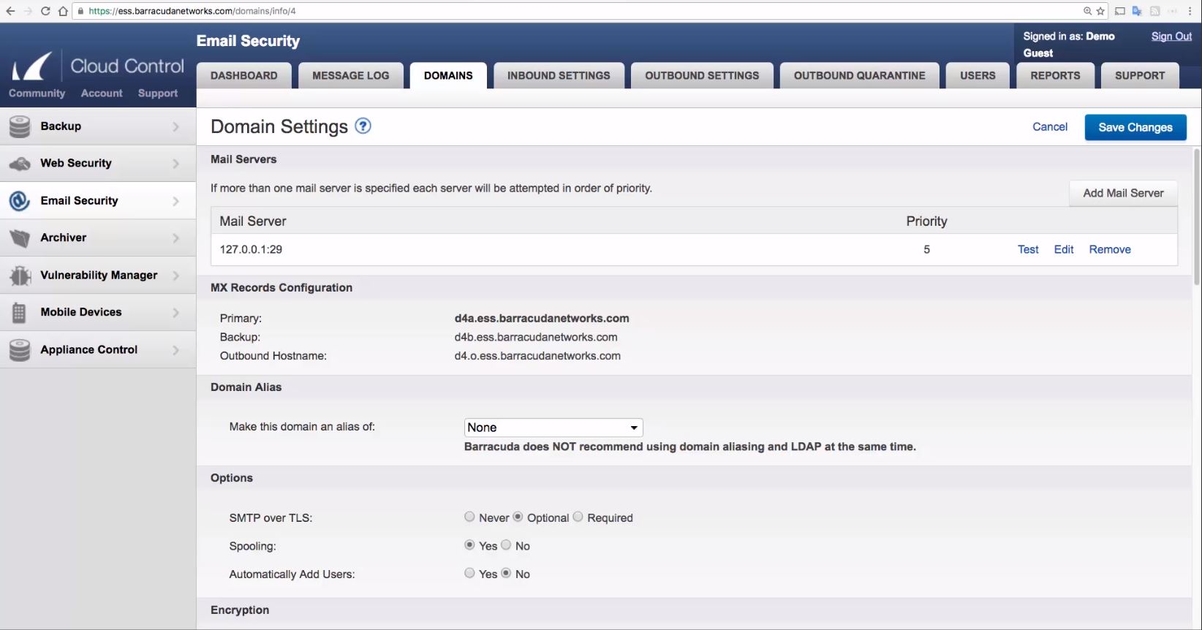Click the Appliance Control sidebar icon
Screen dimensions: 1202x630
[x=20, y=350]
